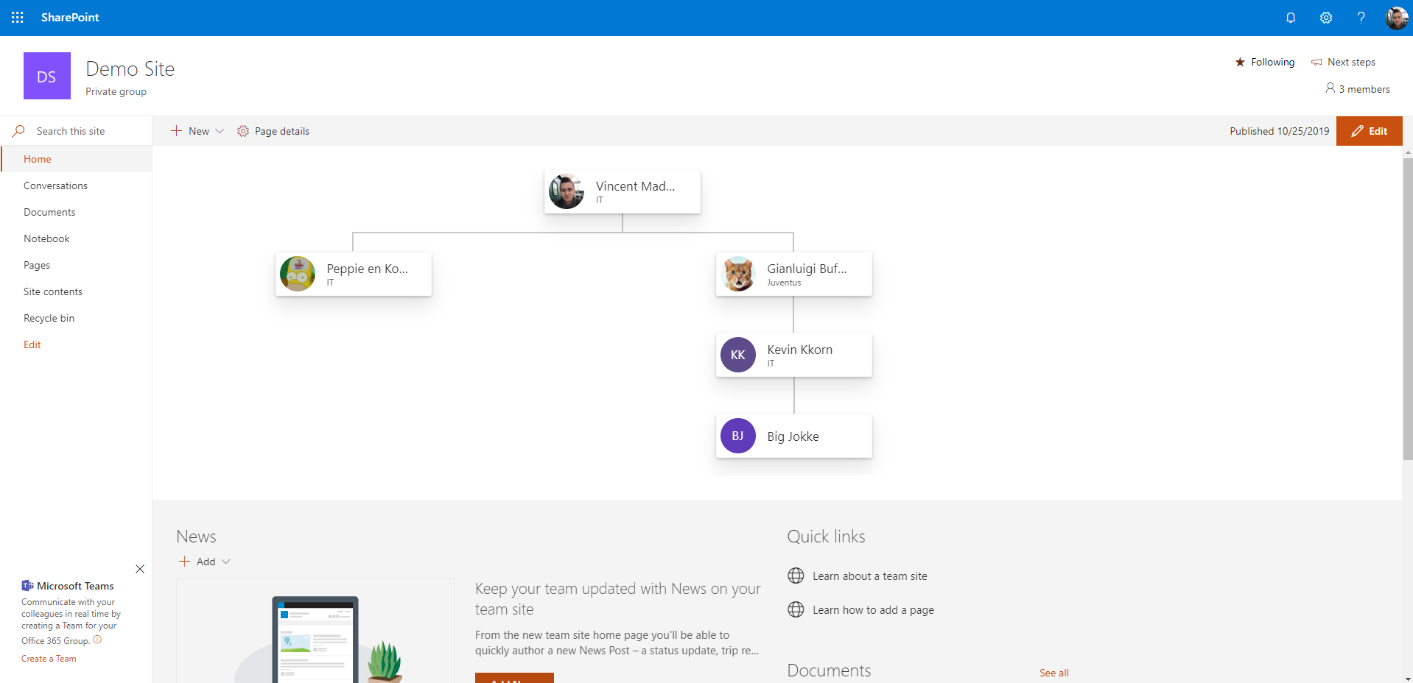Click the Page details gear icon
The width and height of the screenshot is (1413, 683).
point(243,131)
